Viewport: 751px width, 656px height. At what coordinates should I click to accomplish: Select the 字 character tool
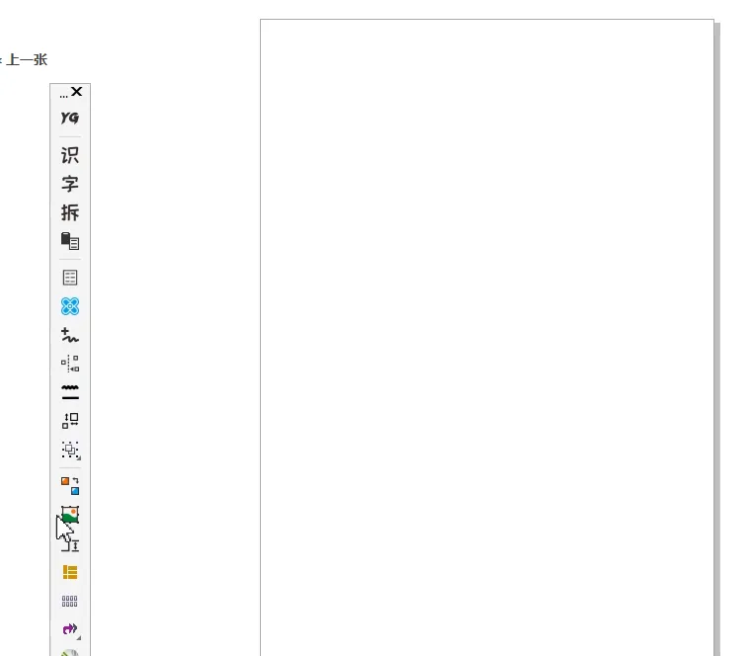click(70, 184)
